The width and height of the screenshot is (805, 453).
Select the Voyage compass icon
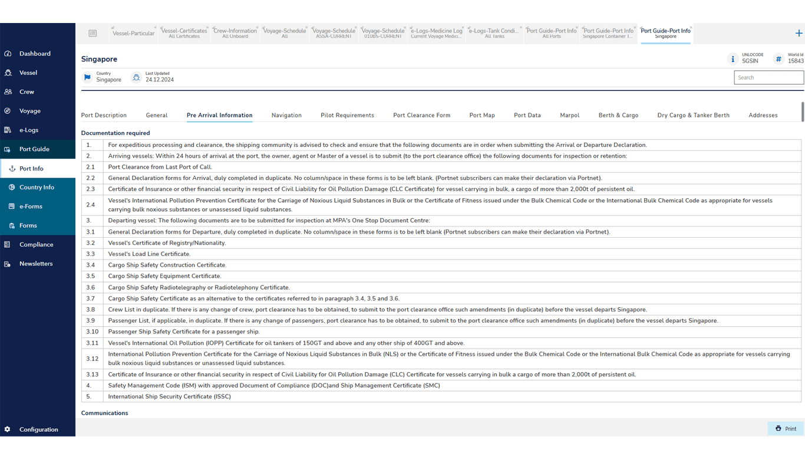point(8,111)
